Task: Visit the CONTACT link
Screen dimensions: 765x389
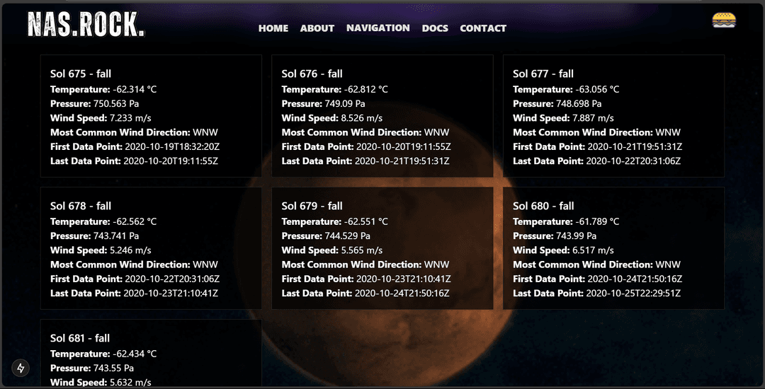Action: click(483, 28)
